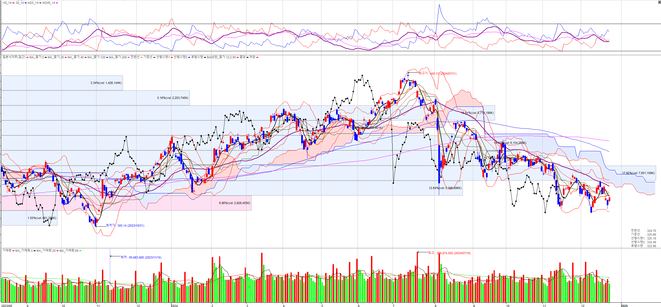Click the 최저가 305.14 low price annotation
The height and width of the screenshot is (307, 661).
pos(125,226)
